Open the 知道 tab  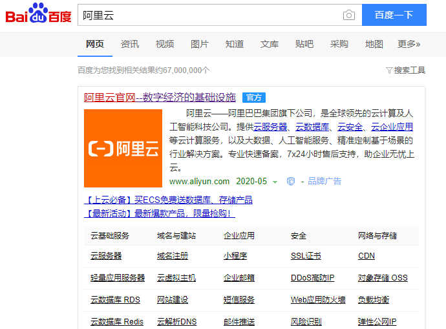[235, 44]
